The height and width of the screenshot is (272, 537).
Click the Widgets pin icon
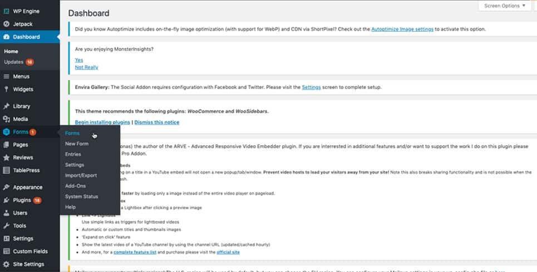click(6, 90)
